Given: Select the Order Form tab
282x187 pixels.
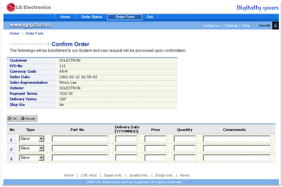Looking at the screenshot, I should [x=125, y=17].
